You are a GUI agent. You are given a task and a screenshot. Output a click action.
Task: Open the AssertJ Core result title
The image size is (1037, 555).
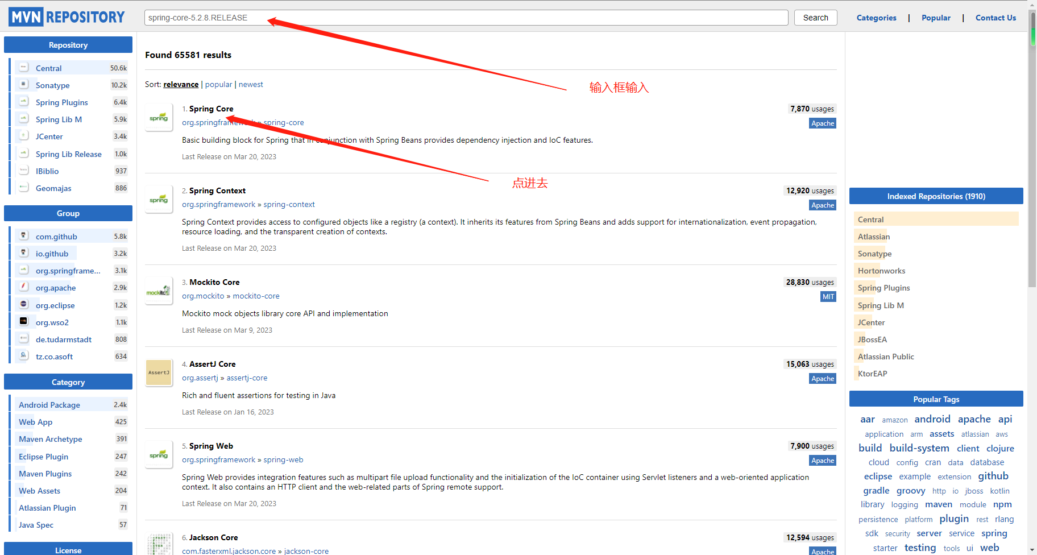tap(212, 364)
